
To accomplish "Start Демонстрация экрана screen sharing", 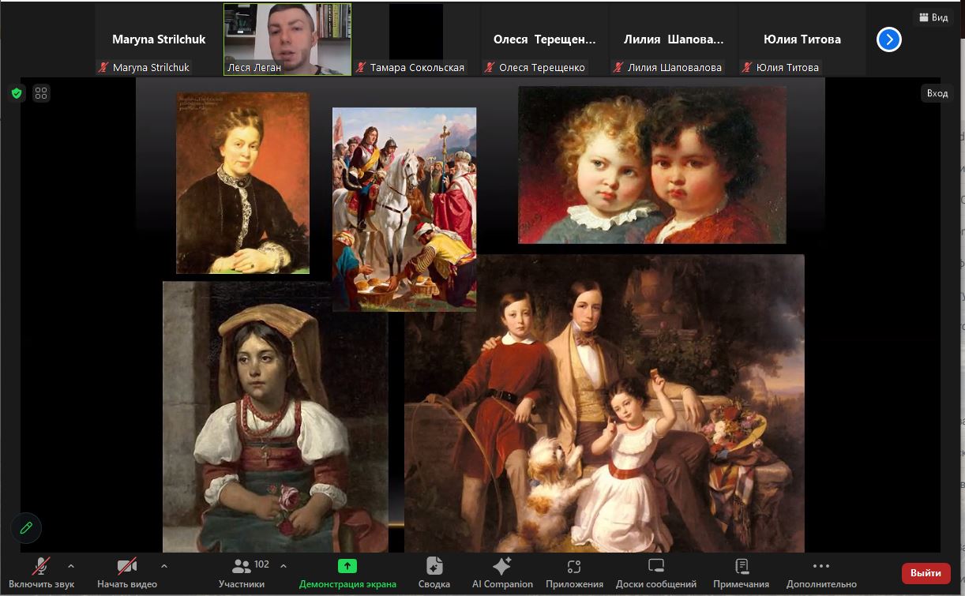I will [347, 574].
